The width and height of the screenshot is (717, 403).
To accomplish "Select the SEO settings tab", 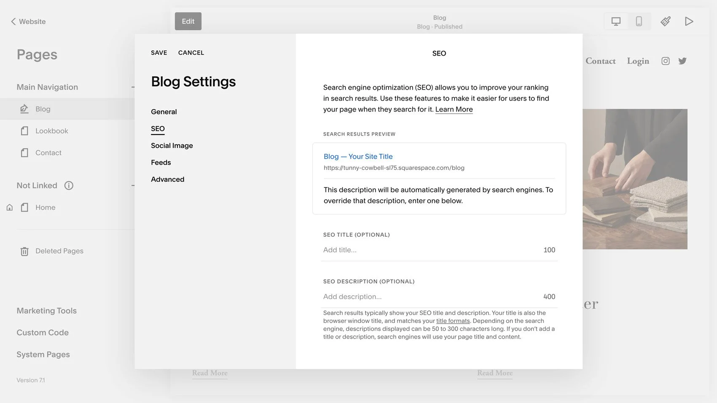I will point(158,129).
